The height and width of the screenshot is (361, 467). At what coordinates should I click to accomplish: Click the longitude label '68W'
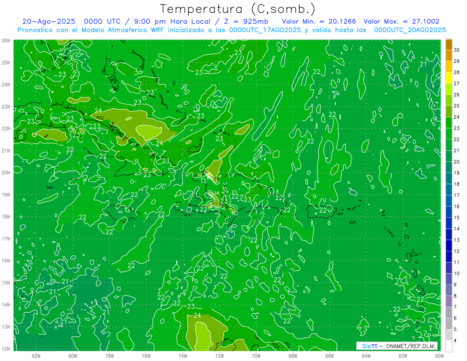click(x=293, y=356)
